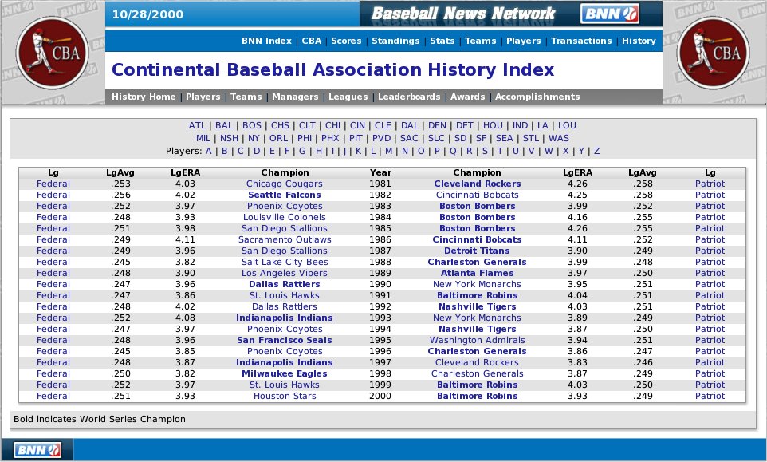767x462 pixels.
Task: Open the Indianapolis Indians 1997 entry
Action: click(285, 362)
